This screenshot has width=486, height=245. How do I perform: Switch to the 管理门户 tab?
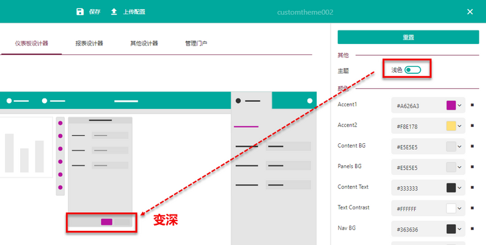coord(196,43)
